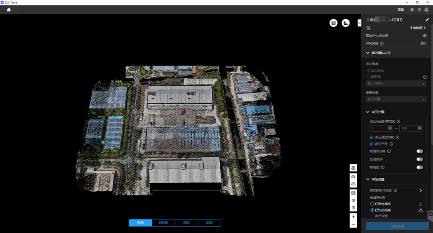Toggle the 生成DEM switch
This screenshot has width=433, height=233.
click(419, 159)
